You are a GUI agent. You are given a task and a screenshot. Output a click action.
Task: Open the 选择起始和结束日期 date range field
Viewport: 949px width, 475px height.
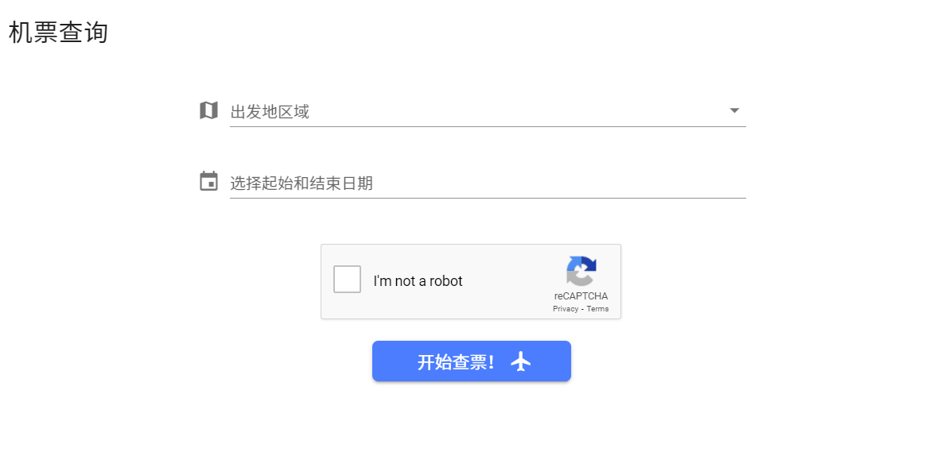tap(488, 183)
